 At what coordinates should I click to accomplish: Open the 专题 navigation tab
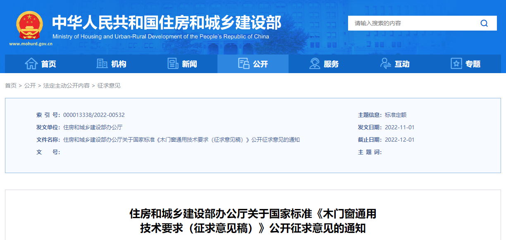pyautogui.click(x=465, y=64)
